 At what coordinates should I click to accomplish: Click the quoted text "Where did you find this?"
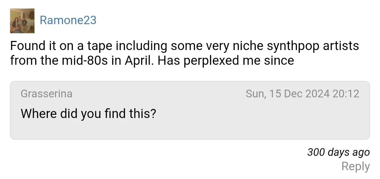click(x=88, y=113)
